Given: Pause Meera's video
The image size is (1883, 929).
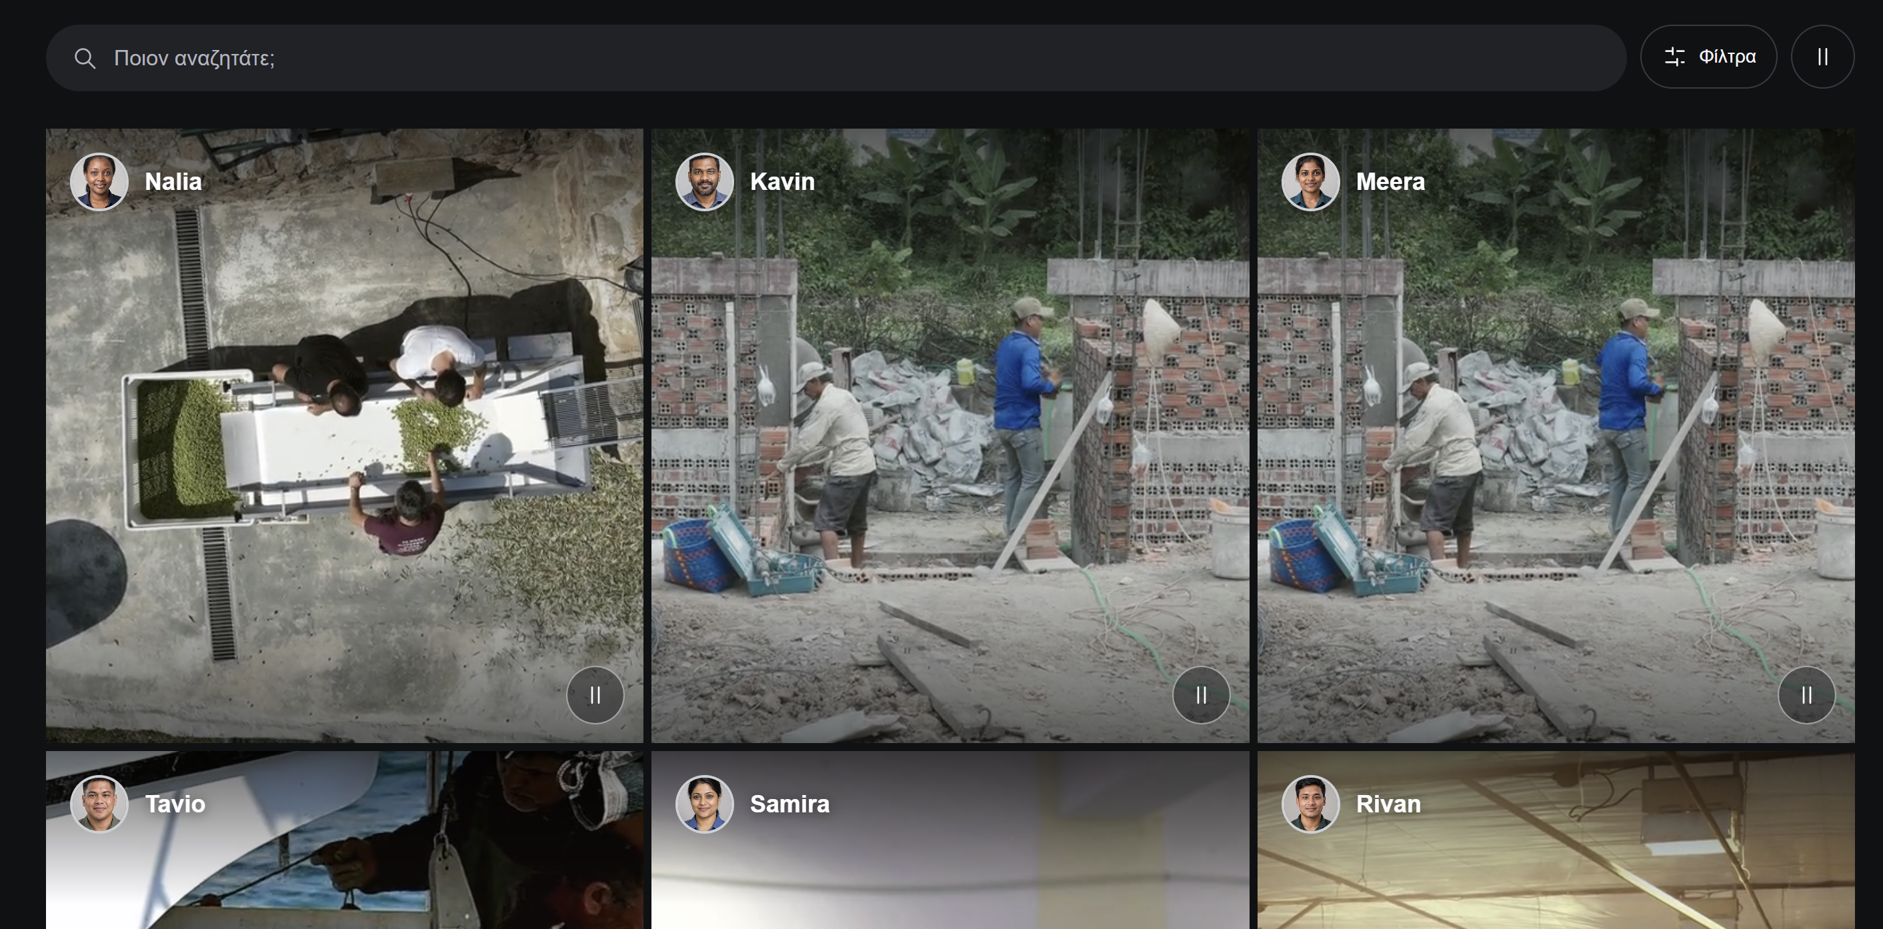Looking at the screenshot, I should tap(1806, 695).
